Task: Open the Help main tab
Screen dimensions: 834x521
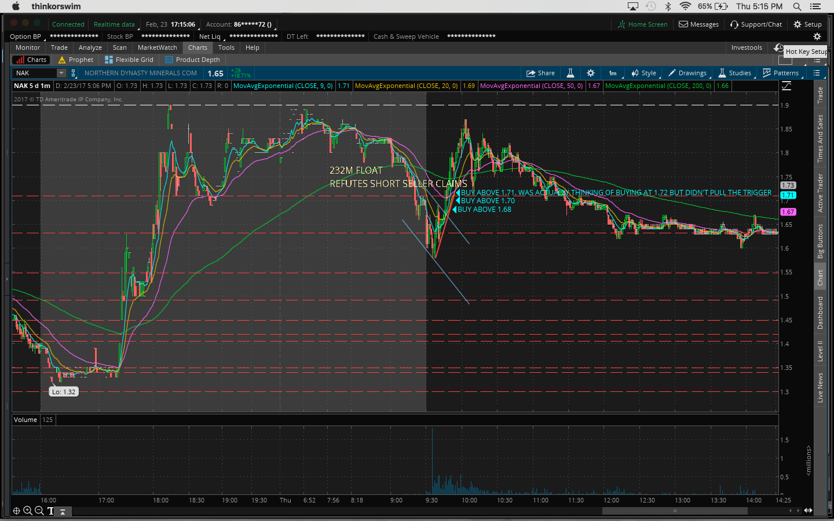Action: 253,47
